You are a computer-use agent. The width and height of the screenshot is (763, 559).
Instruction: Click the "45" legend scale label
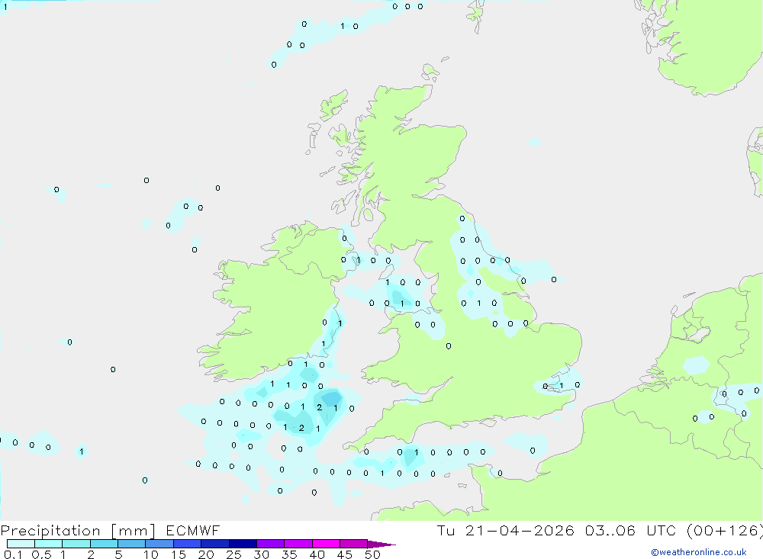345,554
